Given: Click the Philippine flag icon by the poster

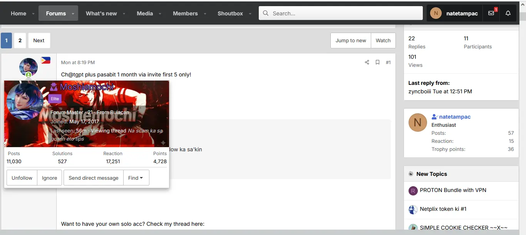Looking at the screenshot, I should coord(46,60).
